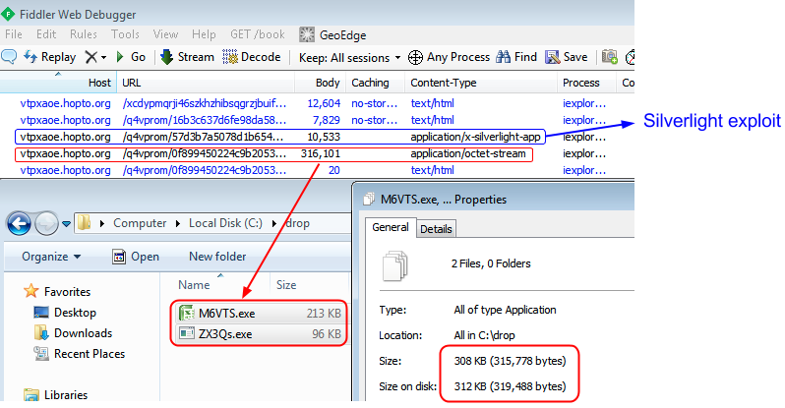Select Desktop in navigation pane
The width and height of the screenshot is (785, 408).
(x=65, y=313)
